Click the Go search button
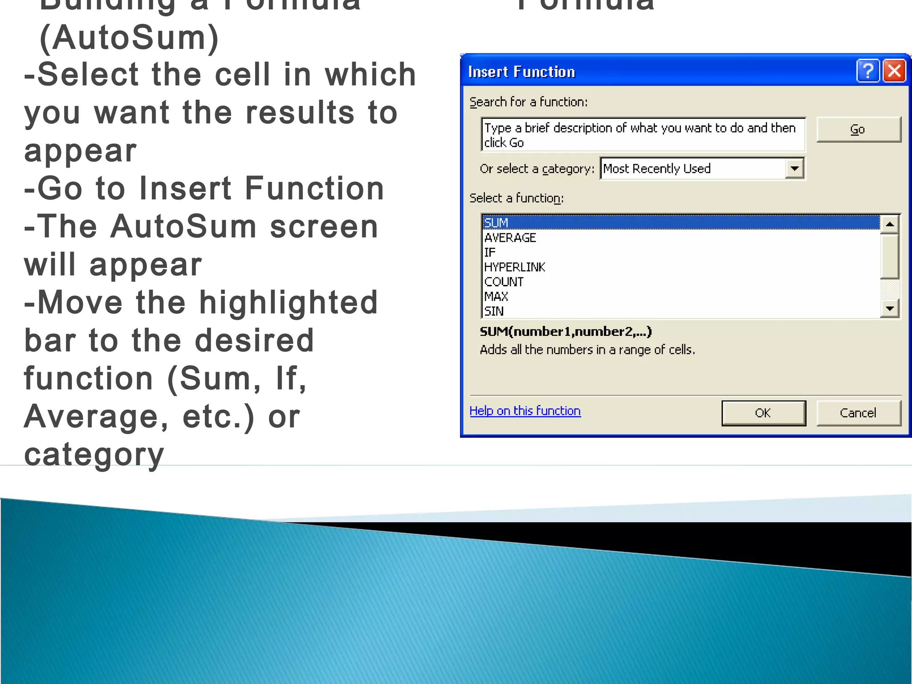 point(858,130)
